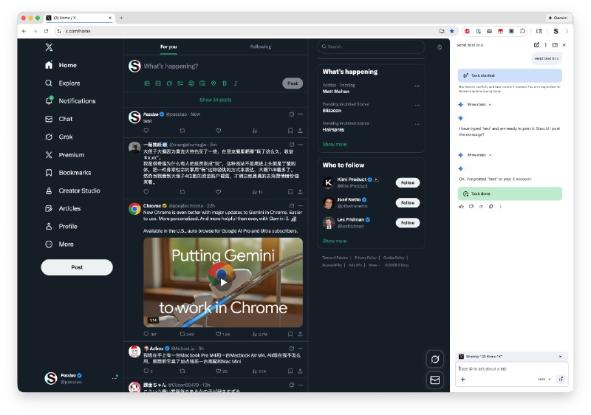Play the Putting Gemini video
The width and height of the screenshot is (591, 415).
point(223,282)
